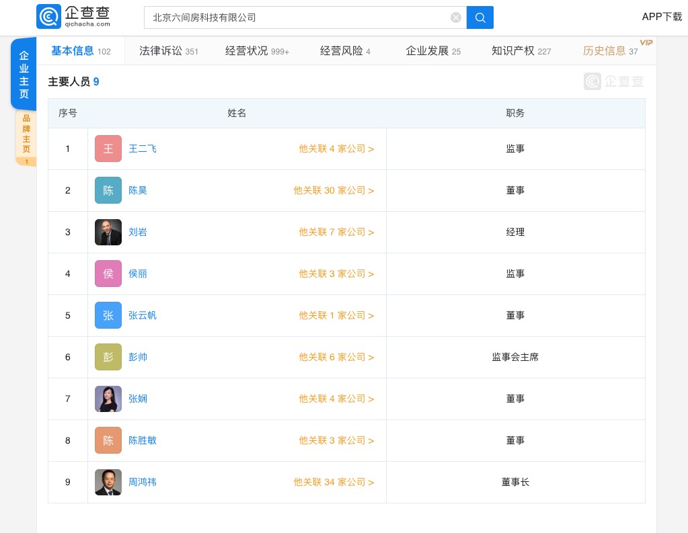Image resolution: width=688 pixels, height=533 pixels.
Task: Click the company name search field
Action: tap(296, 17)
